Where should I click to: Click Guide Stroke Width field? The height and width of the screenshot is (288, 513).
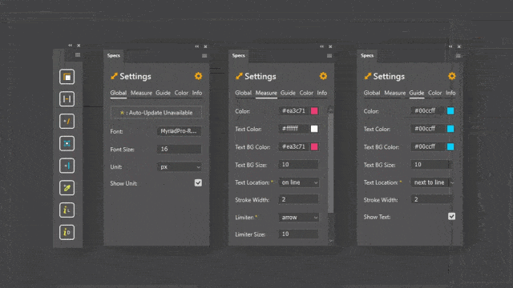tap(433, 199)
